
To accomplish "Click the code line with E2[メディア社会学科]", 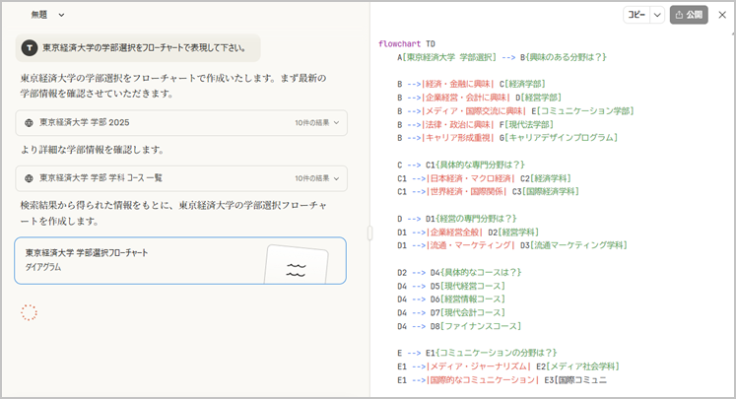I will 508,366.
